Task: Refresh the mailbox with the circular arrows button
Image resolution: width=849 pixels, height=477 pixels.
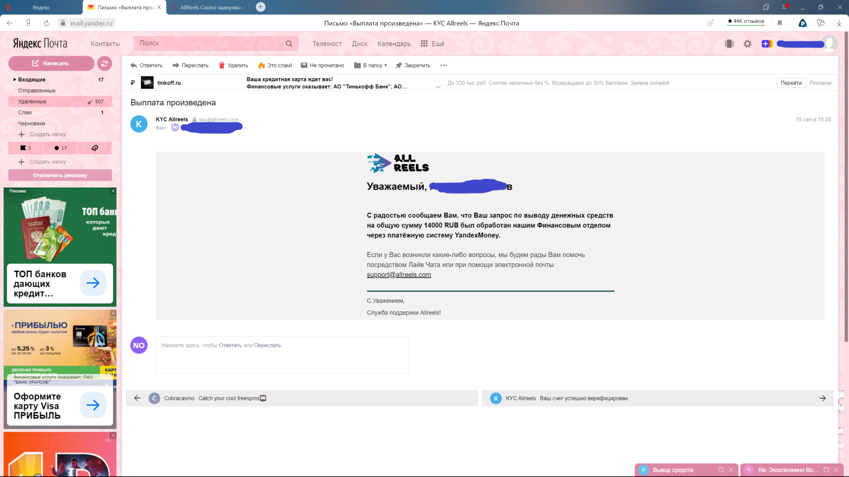Action: pos(105,63)
